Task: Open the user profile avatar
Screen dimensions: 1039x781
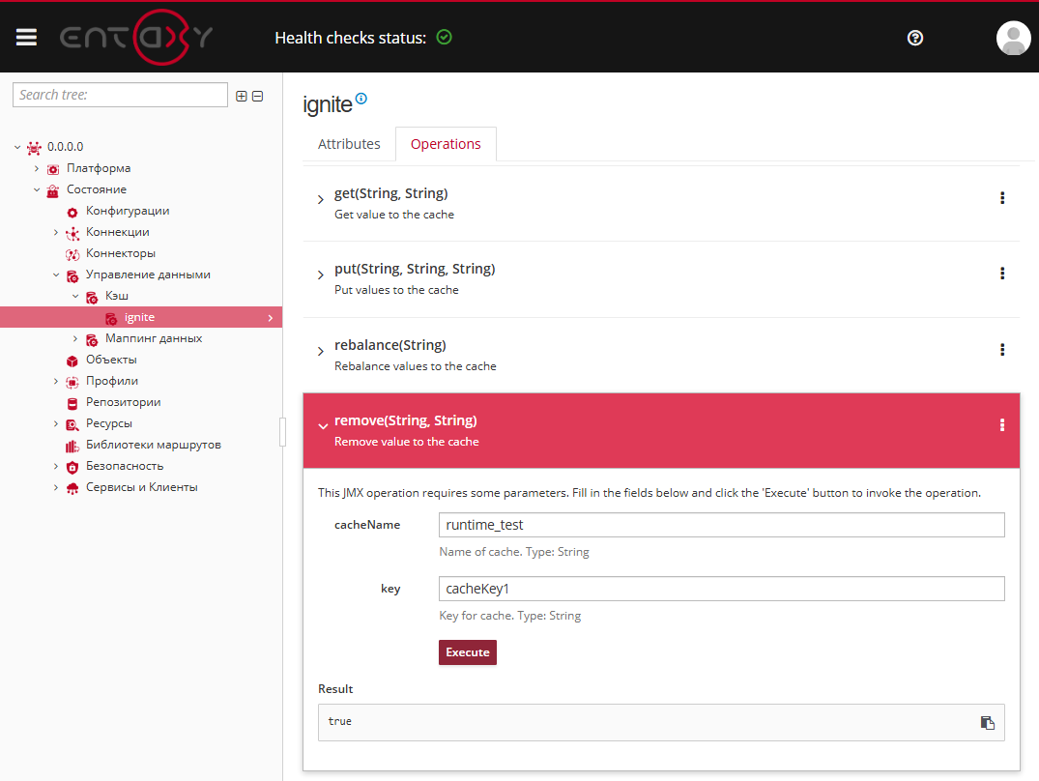Action: pyautogui.click(x=1013, y=38)
